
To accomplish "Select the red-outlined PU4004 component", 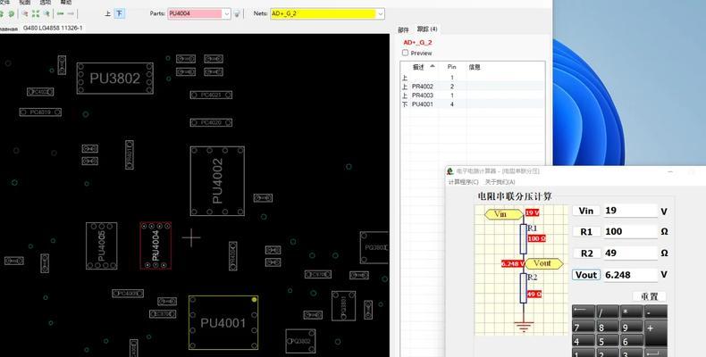I will (155, 245).
